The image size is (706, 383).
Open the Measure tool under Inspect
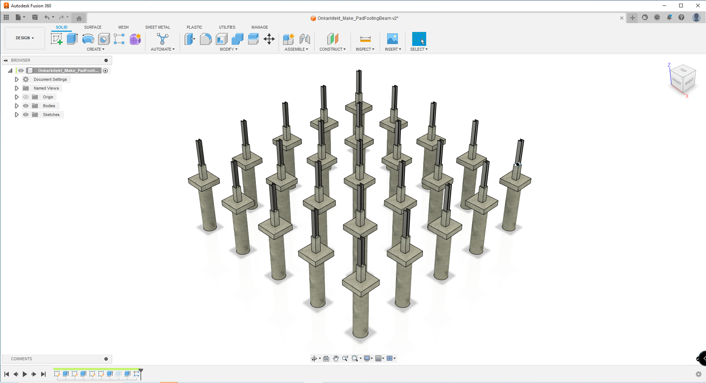pos(364,39)
